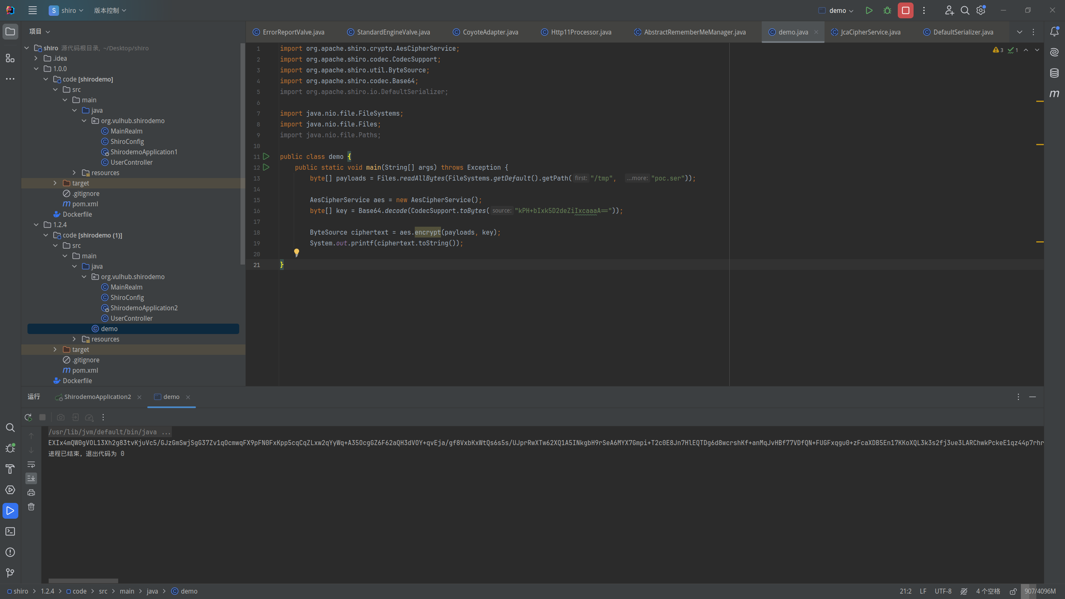
Task: Open the LF line separator selector
Action: [923, 592]
